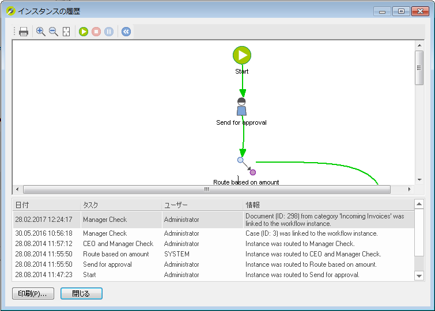Click 'Instance was routed to Manager Check.' text
The width and height of the screenshot is (435, 311).
[300, 244]
